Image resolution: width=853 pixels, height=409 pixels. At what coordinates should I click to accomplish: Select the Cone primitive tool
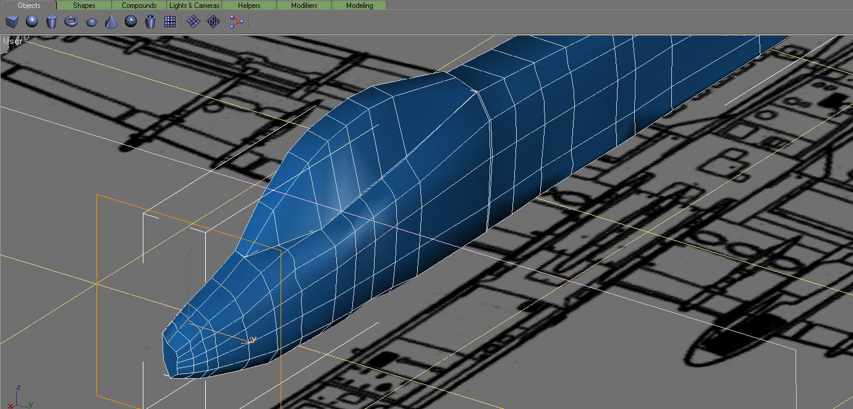click(x=111, y=22)
